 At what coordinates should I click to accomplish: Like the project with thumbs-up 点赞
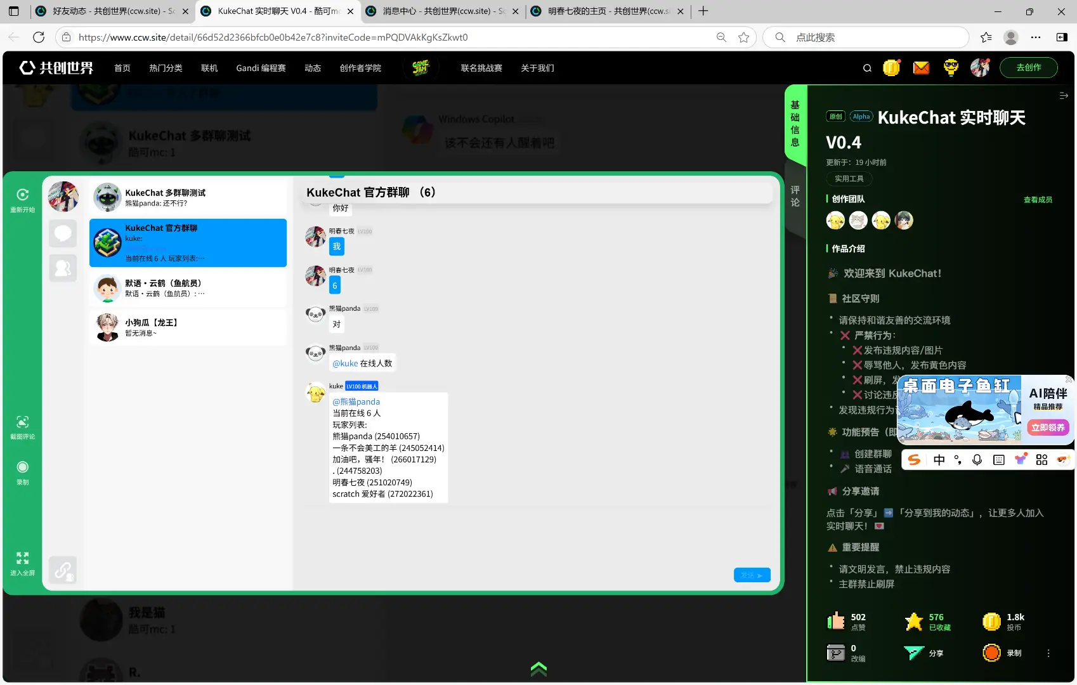tap(836, 621)
